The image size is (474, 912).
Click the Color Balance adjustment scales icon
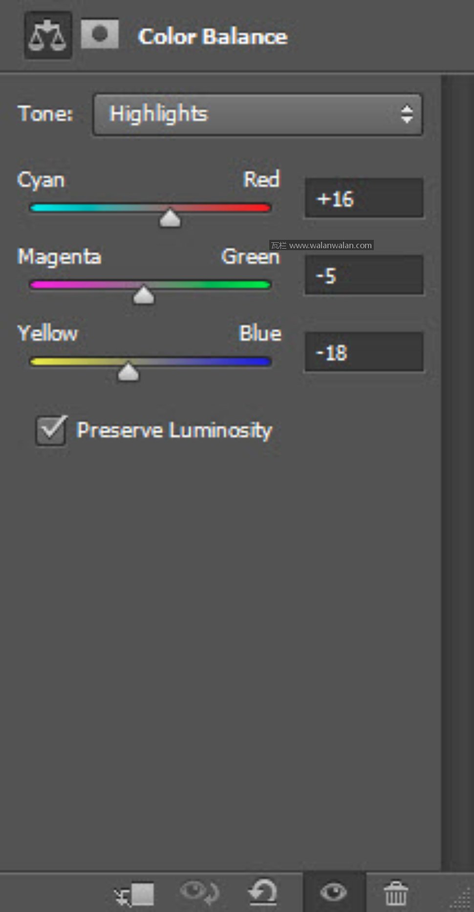(47, 36)
